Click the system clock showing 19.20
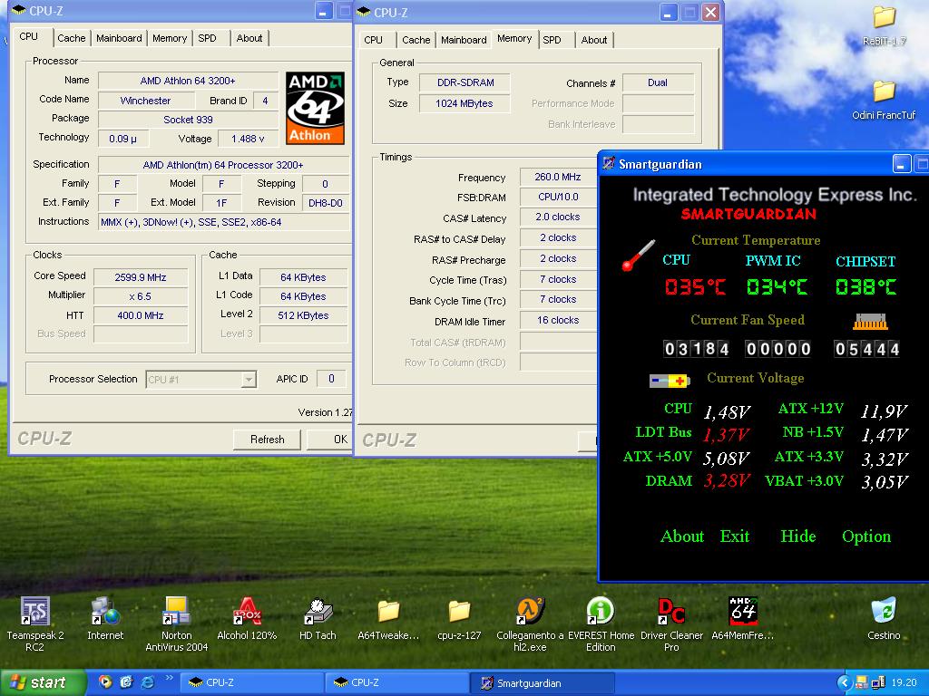The image size is (929, 696). tap(905, 683)
